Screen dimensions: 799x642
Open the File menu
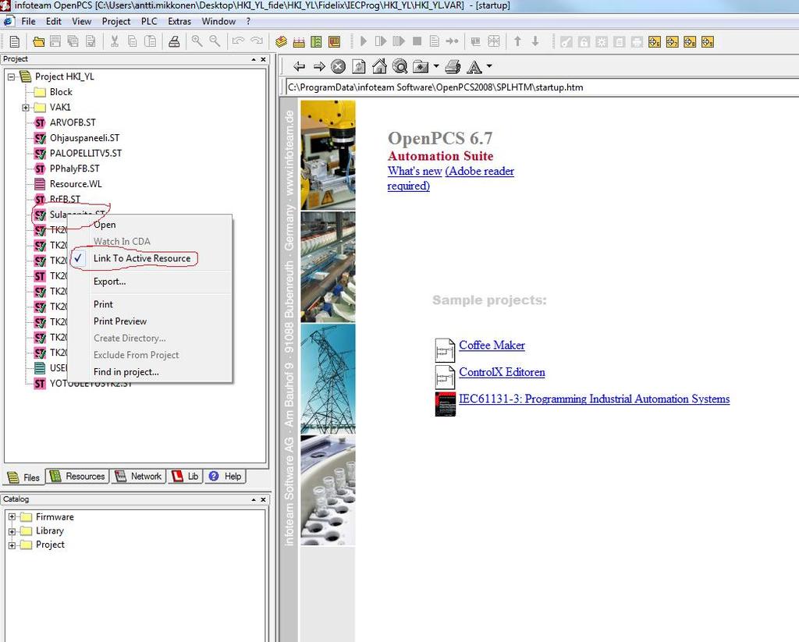click(x=28, y=21)
